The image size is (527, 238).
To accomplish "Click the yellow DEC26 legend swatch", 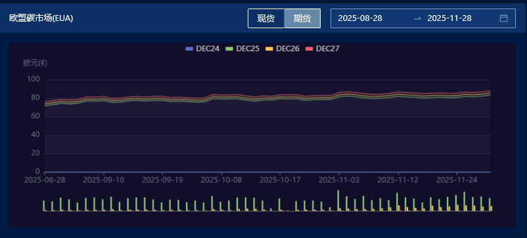I will (269, 49).
